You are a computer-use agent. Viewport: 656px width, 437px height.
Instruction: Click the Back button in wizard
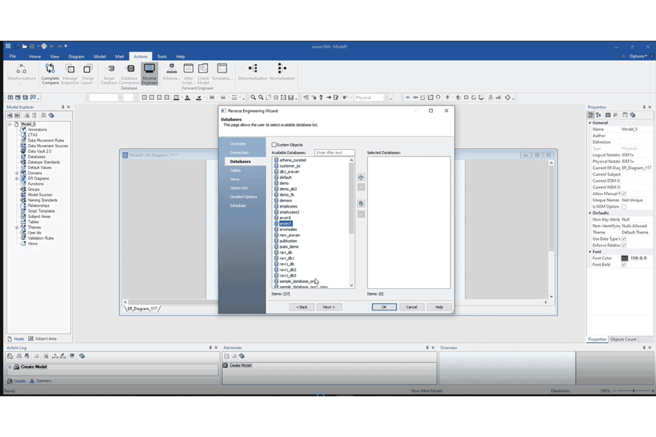(302, 307)
